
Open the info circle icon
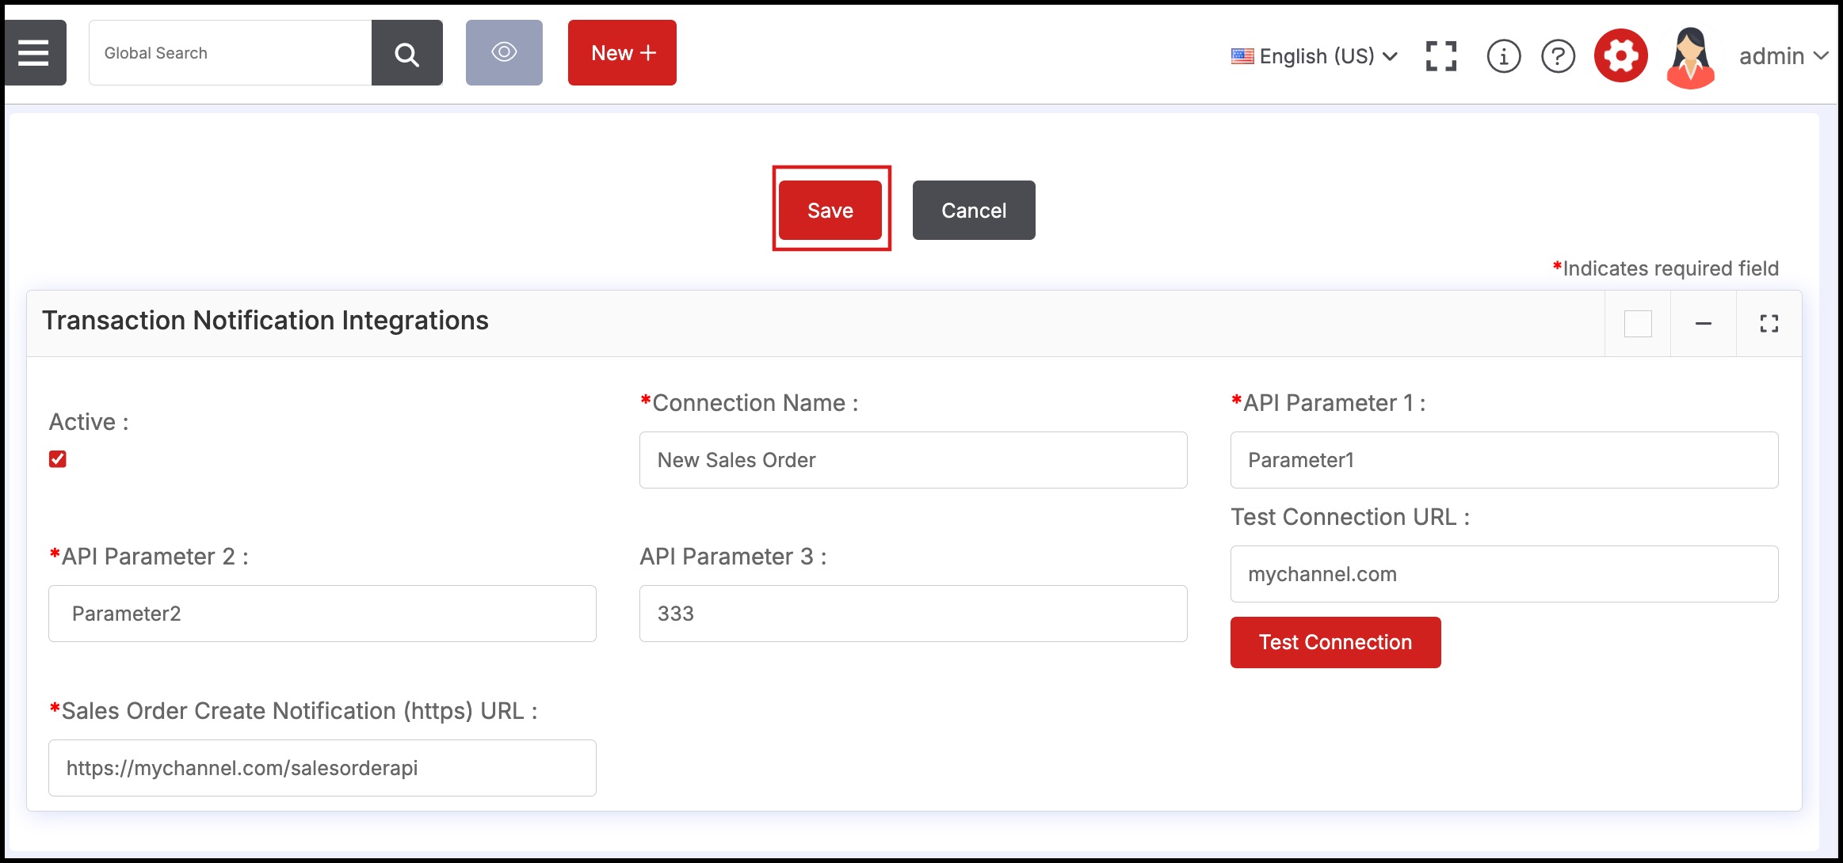[1503, 56]
